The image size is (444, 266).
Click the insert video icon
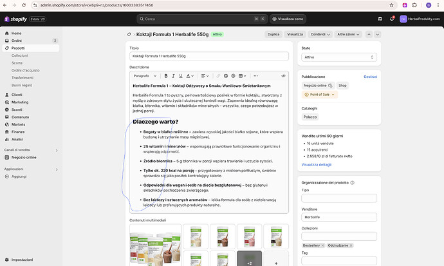233,76
